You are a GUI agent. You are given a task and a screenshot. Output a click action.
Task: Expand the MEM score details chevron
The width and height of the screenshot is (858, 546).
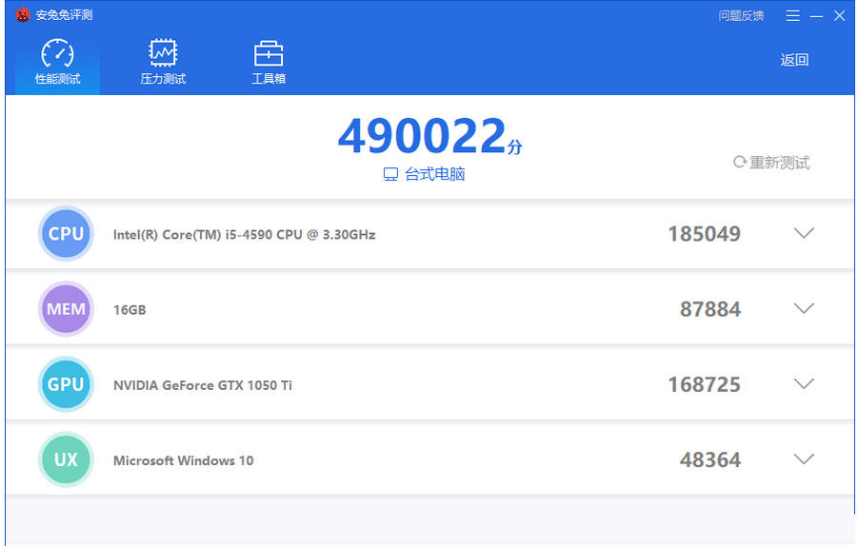pyautogui.click(x=804, y=309)
